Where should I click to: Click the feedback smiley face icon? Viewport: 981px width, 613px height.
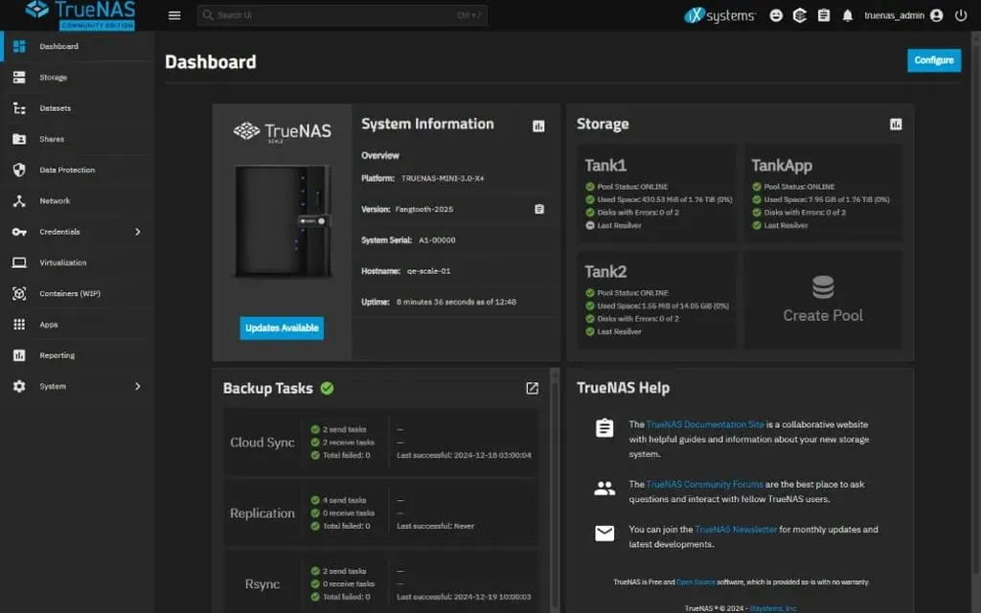pyautogui.click(x=776, y=15)
